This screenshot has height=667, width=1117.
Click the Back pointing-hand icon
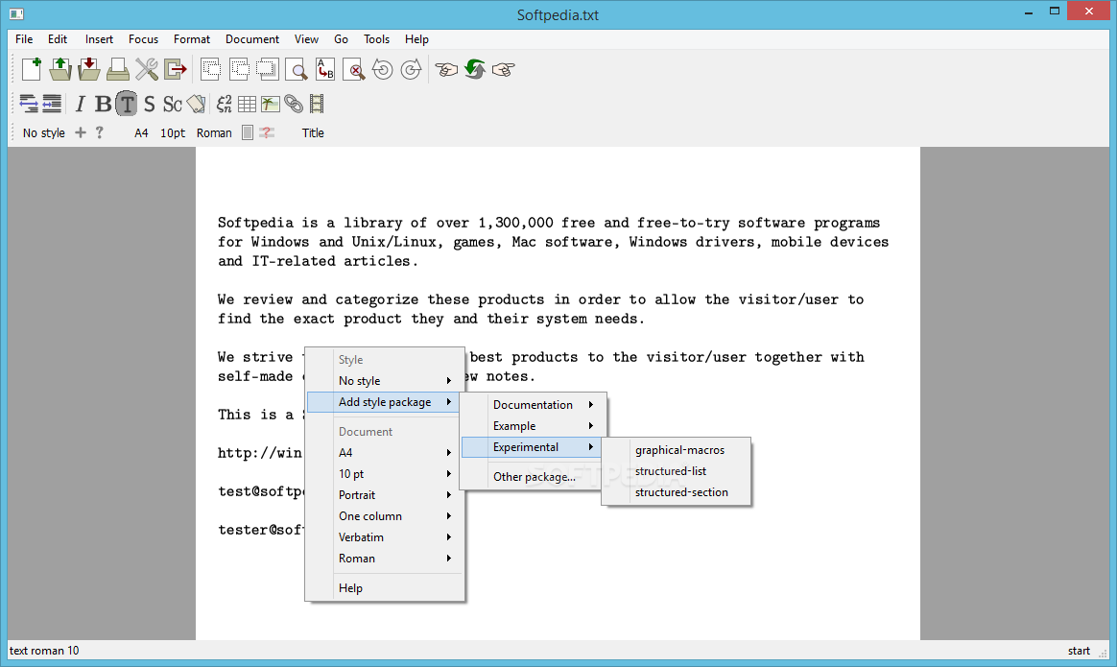coord(446,69)
